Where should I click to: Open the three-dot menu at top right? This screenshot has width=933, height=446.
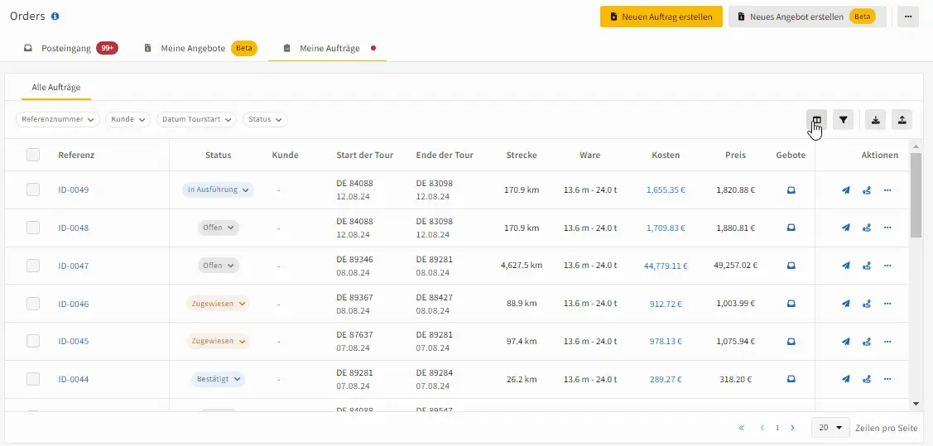pos(908,17)
